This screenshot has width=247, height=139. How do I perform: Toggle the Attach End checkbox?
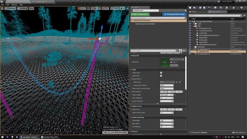tap(161, 76)
